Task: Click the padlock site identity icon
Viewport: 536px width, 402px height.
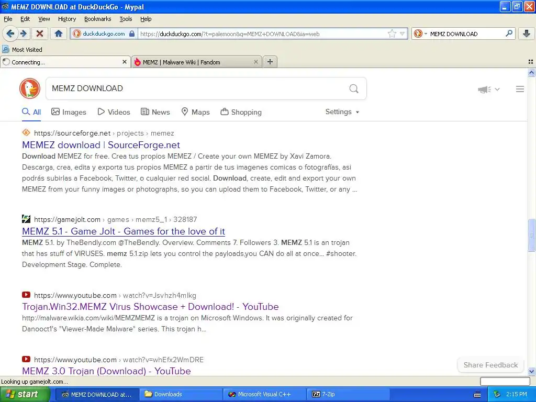Action: (132, 33)
